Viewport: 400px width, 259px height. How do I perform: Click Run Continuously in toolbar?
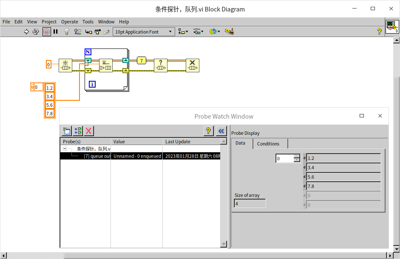pyautogui.click(x=36, y=31)
